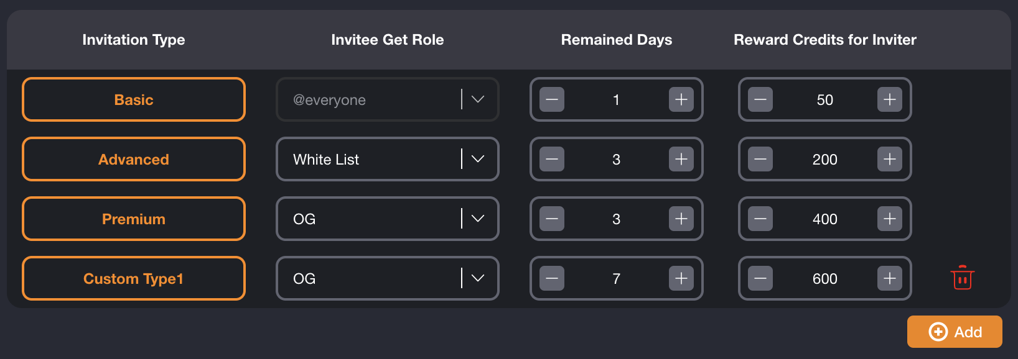Click the Reward Credits value 600

824,278
